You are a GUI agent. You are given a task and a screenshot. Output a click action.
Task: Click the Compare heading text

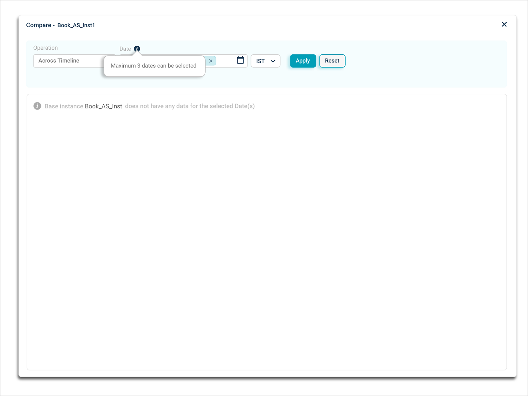pos(39,25)
